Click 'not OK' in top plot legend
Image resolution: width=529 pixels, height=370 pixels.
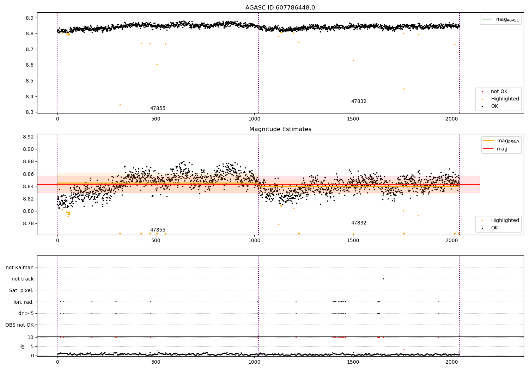(x=499, y=92)
